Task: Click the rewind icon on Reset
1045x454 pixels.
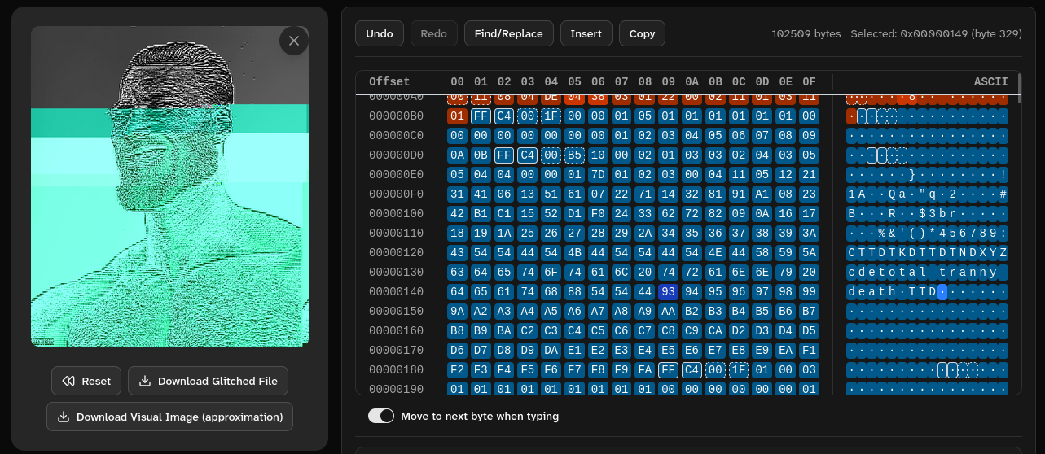Action: click(x=68, y=381)
